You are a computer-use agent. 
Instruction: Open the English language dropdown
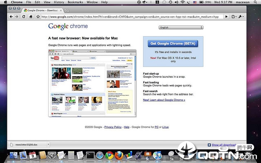tap(181, 27)
